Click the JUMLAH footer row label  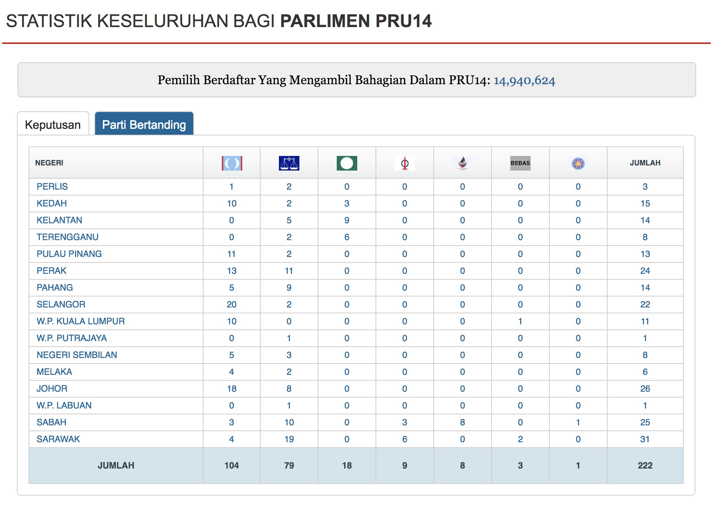[x=116, y=466]
